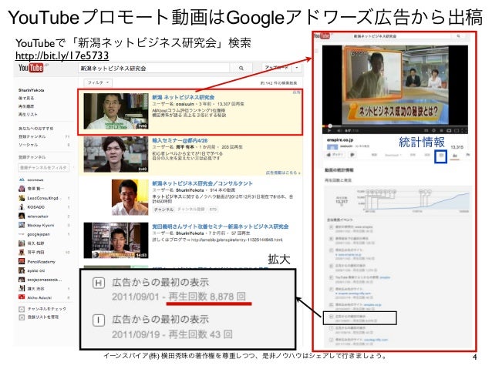The image size is (492, 369).
Task: Click the I event marker in enlarged view
Action: (98, 320)
